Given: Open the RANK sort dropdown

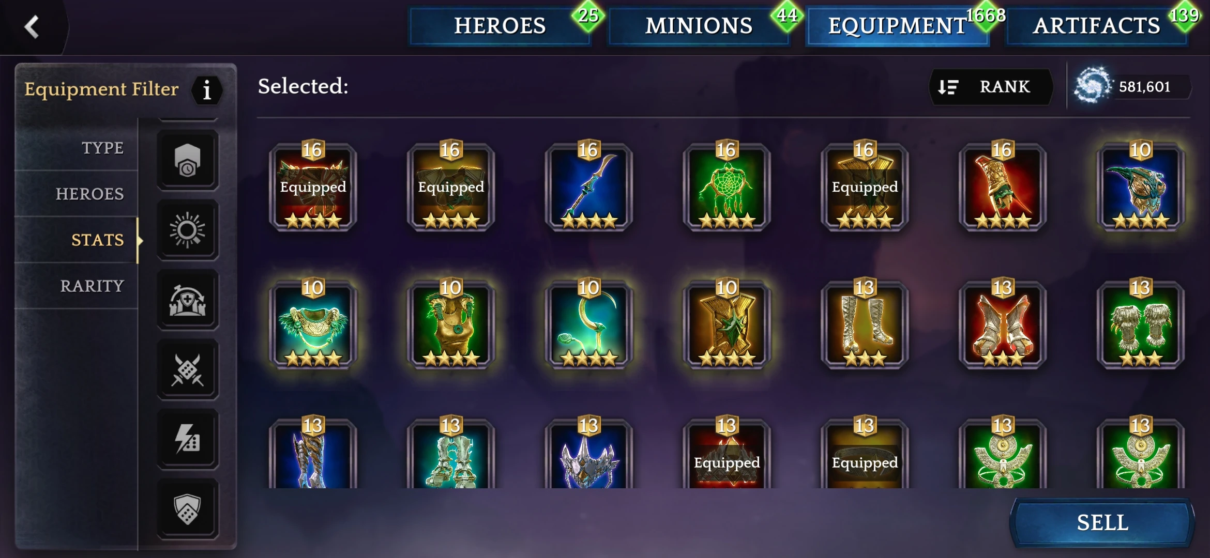Looking at the screenshot, I should (x=991, y=87).
